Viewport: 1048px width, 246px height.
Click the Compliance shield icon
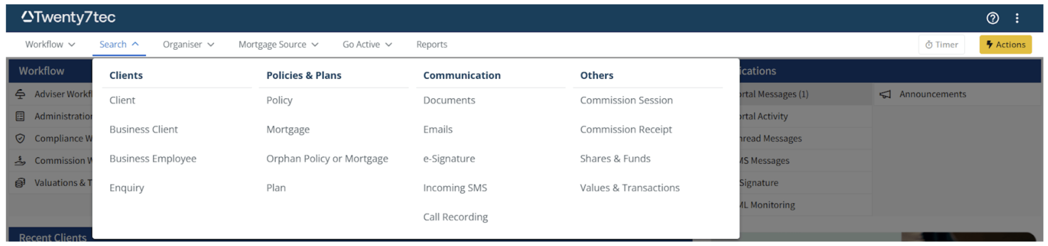coord(20,139)
